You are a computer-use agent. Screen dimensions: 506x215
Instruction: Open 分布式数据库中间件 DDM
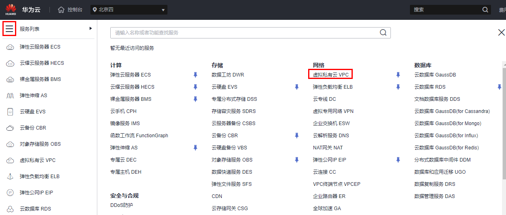click(x=443, y=160)
